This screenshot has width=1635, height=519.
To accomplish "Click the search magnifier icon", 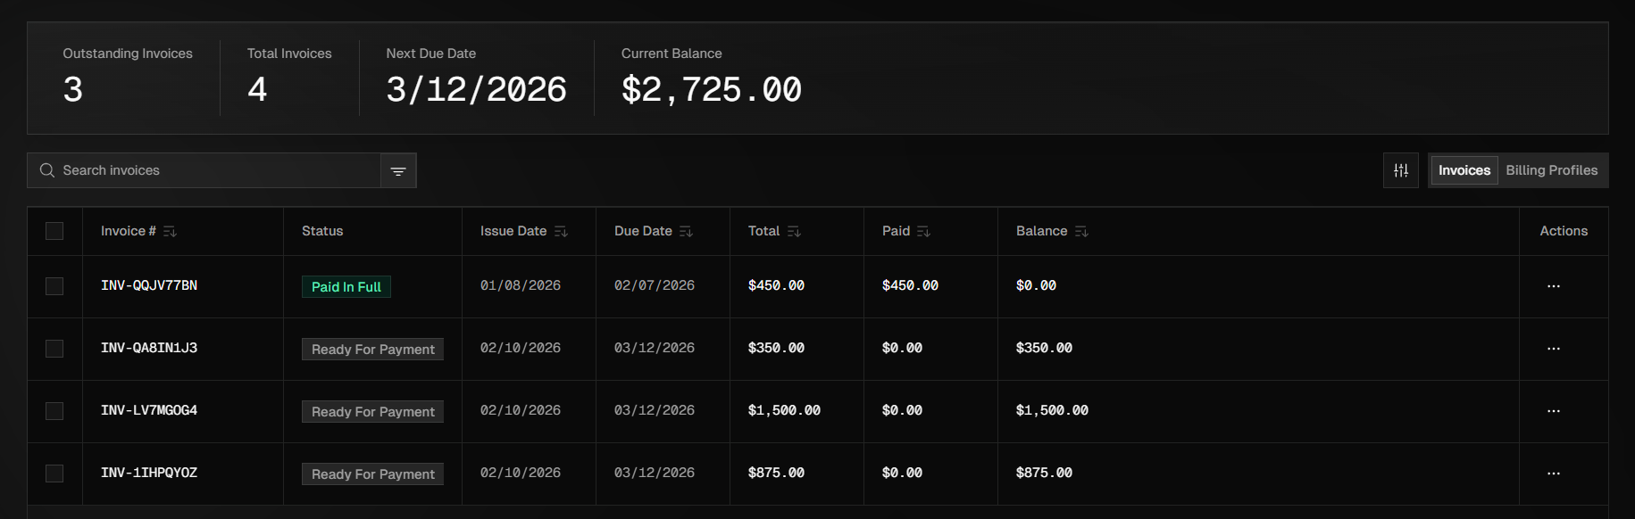I will pyautogui.click(x=46, y=169).
